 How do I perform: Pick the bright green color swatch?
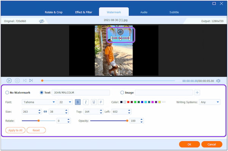click(x=135, y=102)
